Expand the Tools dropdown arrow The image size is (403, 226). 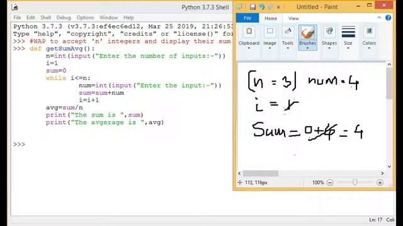[288, 48]
